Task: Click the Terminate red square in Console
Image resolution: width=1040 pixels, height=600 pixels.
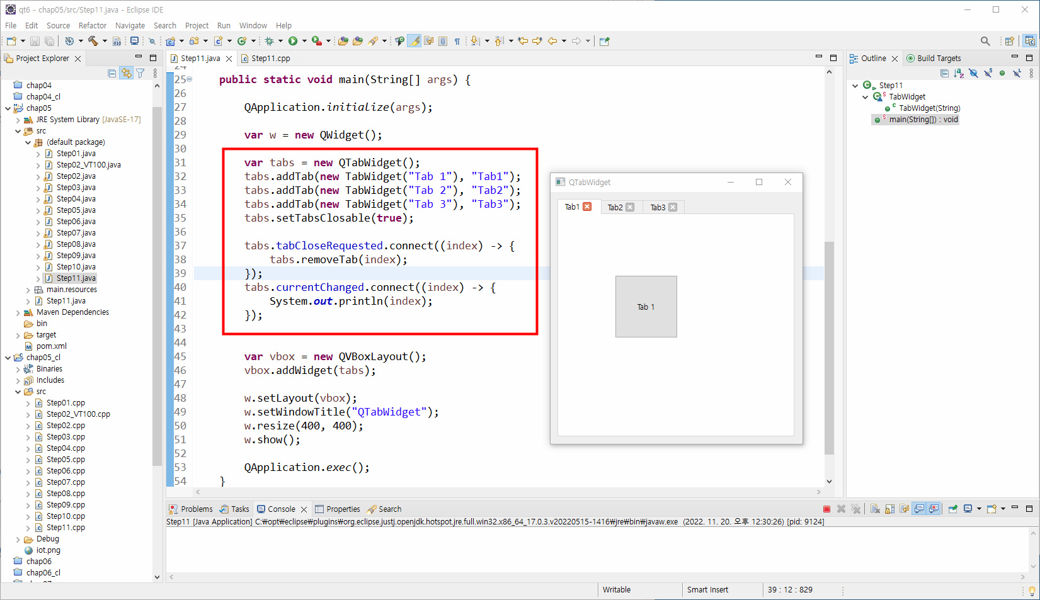Action: coord(826,509)
